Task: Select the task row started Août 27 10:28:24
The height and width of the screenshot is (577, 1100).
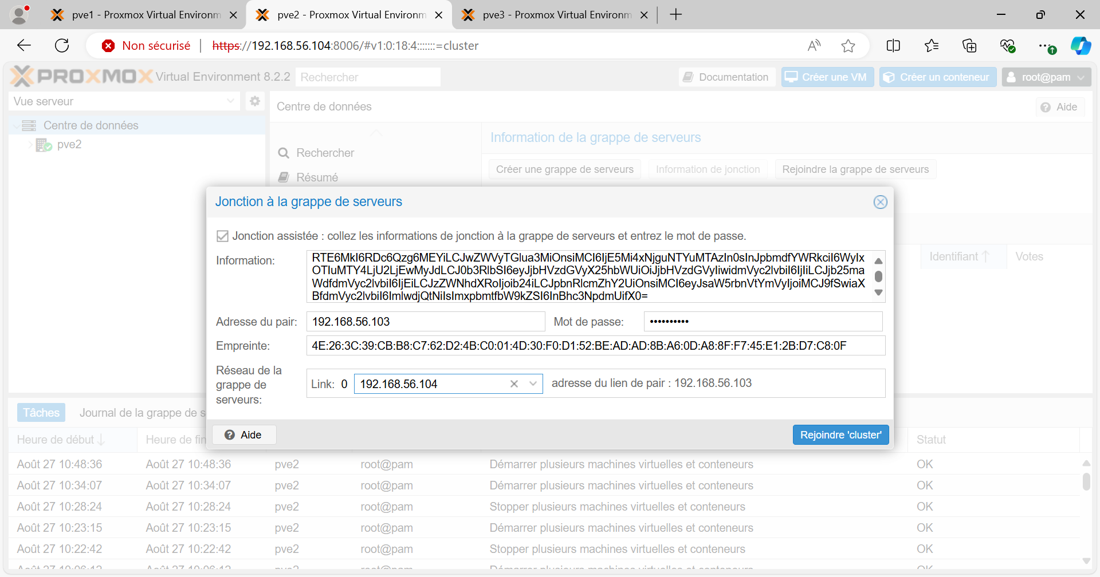Action: (544, 507)
